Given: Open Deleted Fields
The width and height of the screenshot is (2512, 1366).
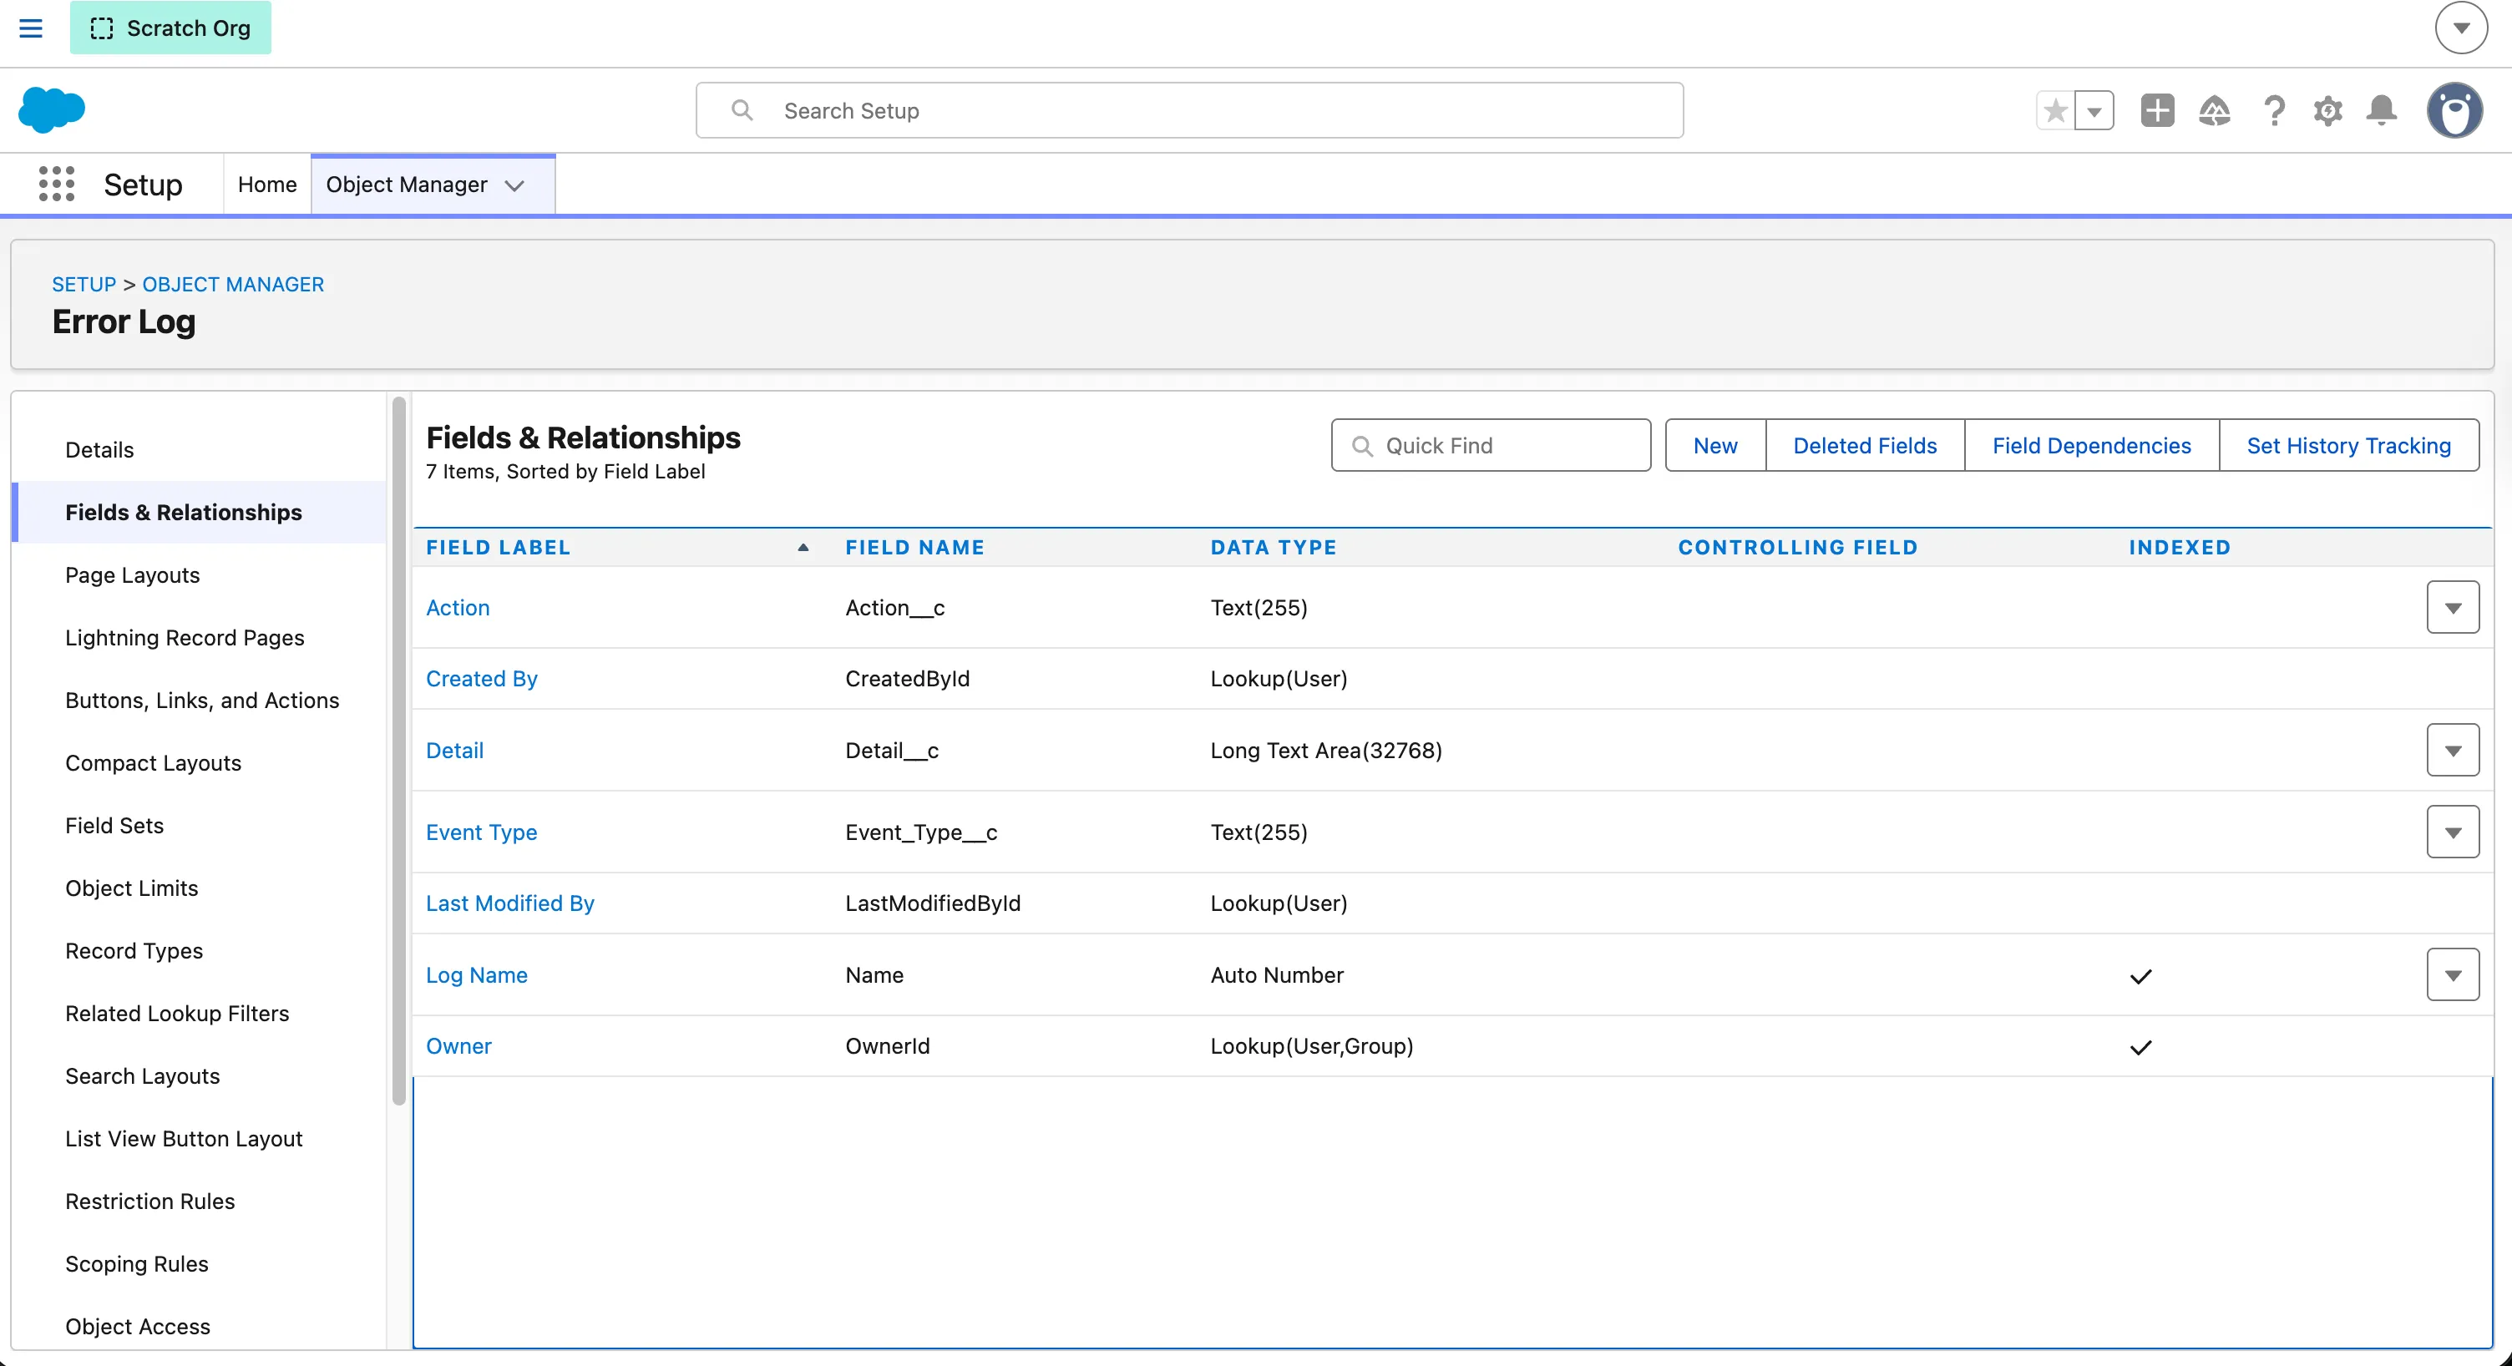Looking at the screenshot, I should (x=1865, y=446).
